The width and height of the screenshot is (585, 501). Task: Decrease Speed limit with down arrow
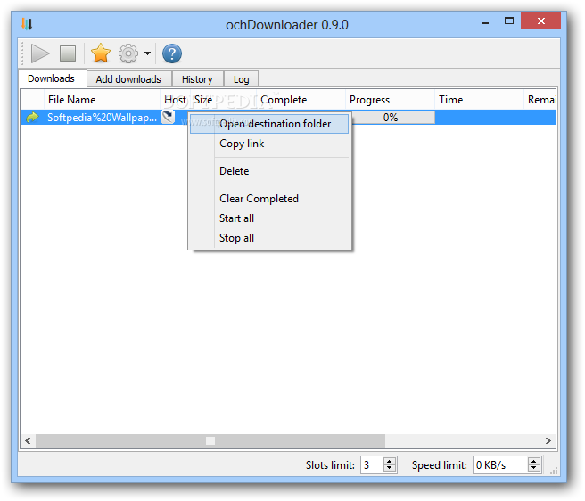point(534,469)
